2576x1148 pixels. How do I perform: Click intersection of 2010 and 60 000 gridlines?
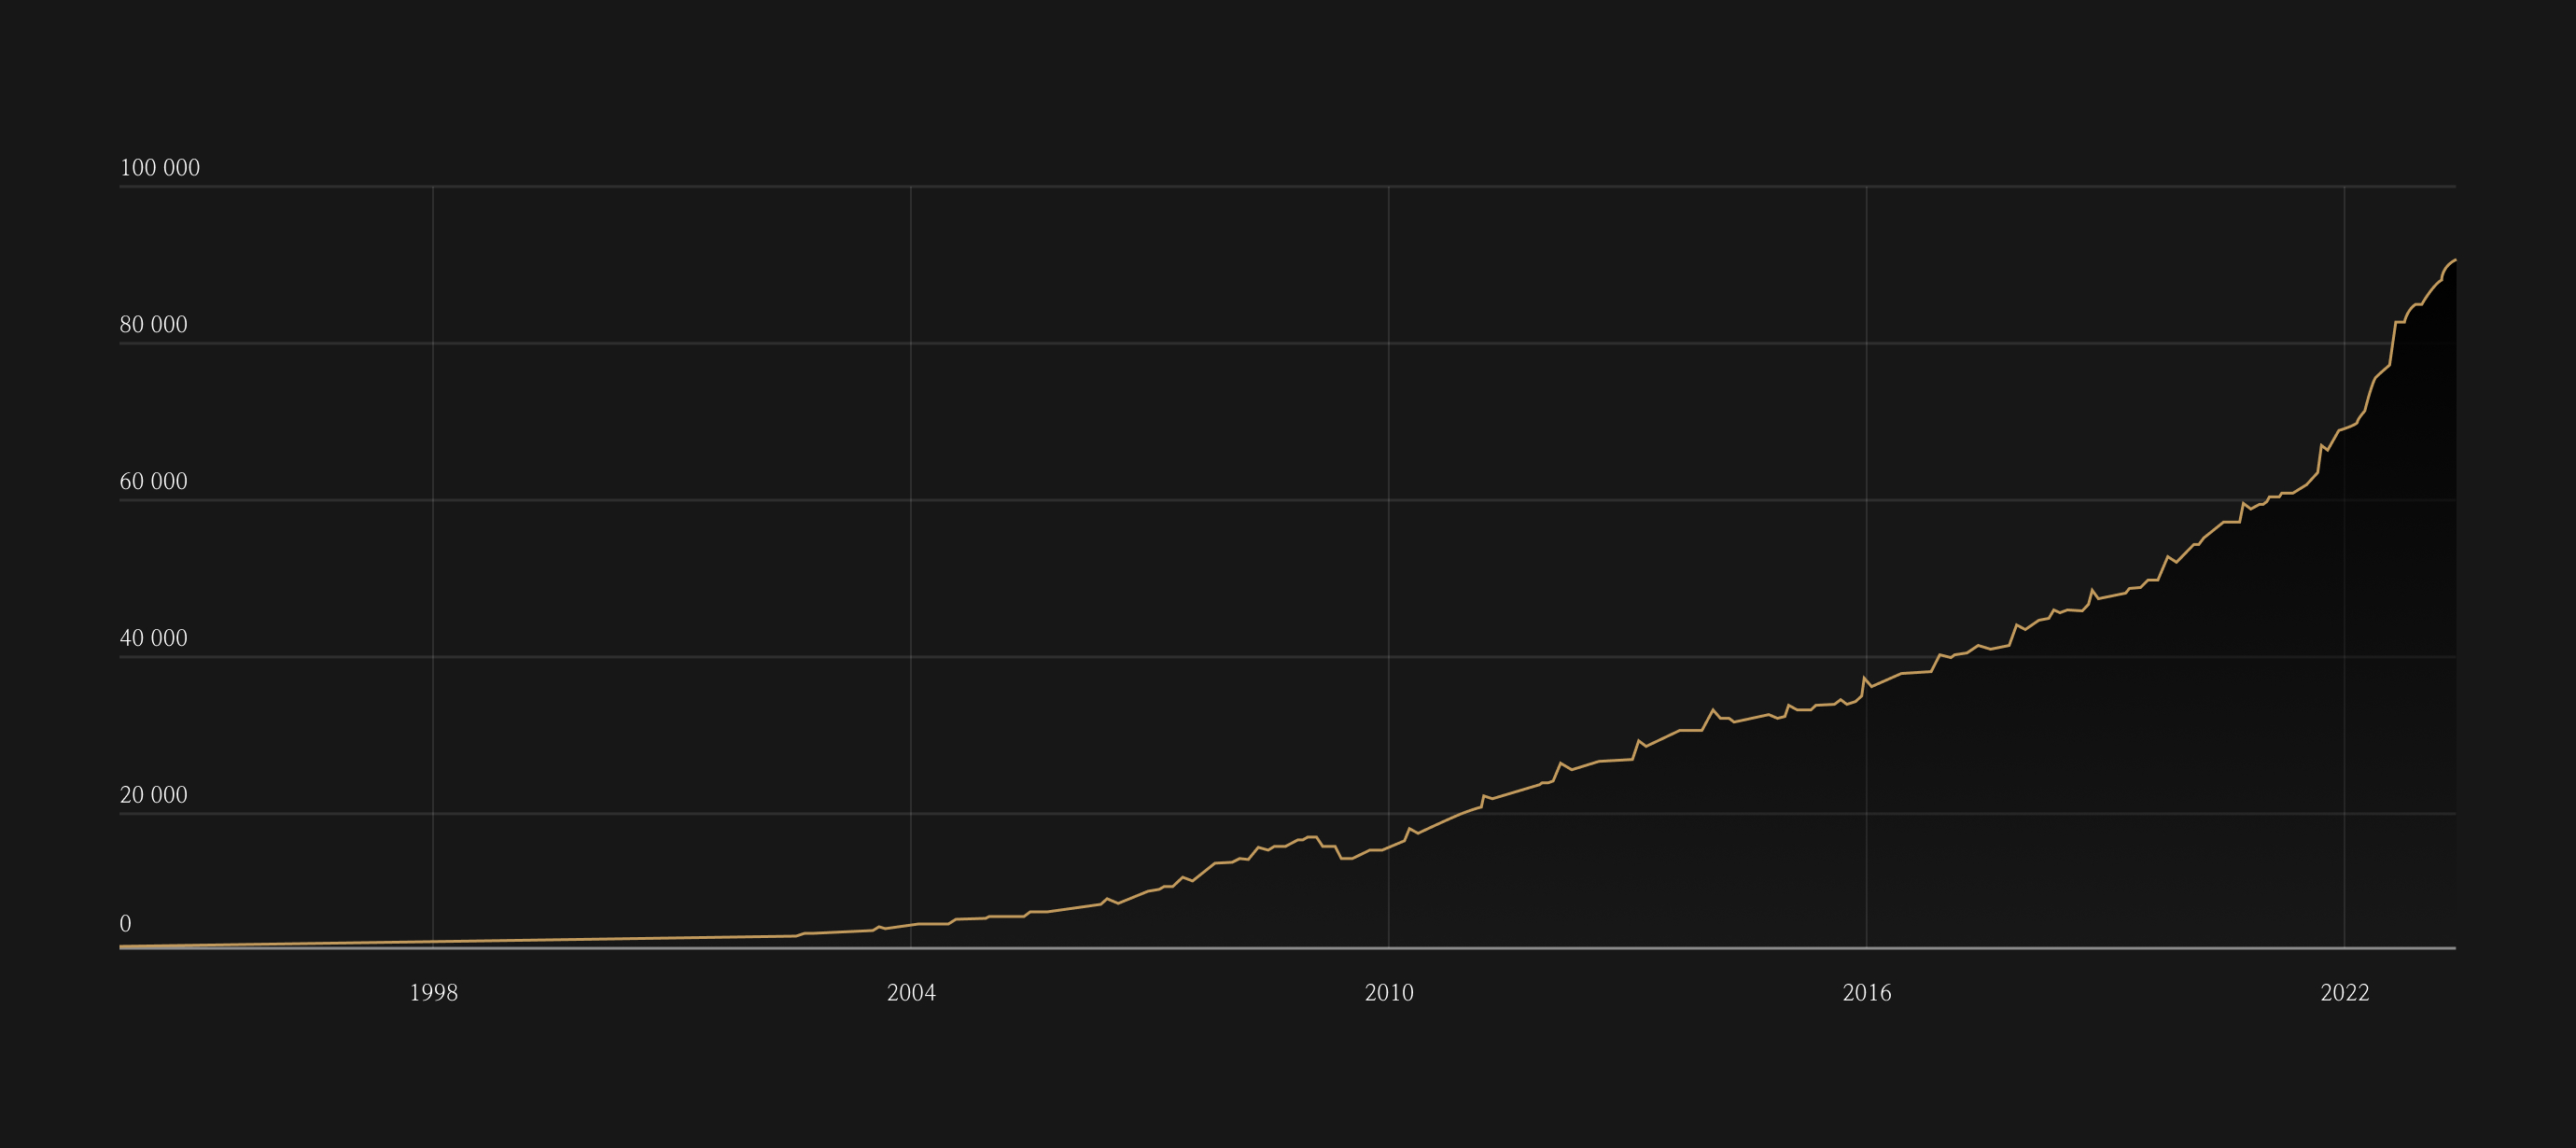click(x=1388, y=500)
